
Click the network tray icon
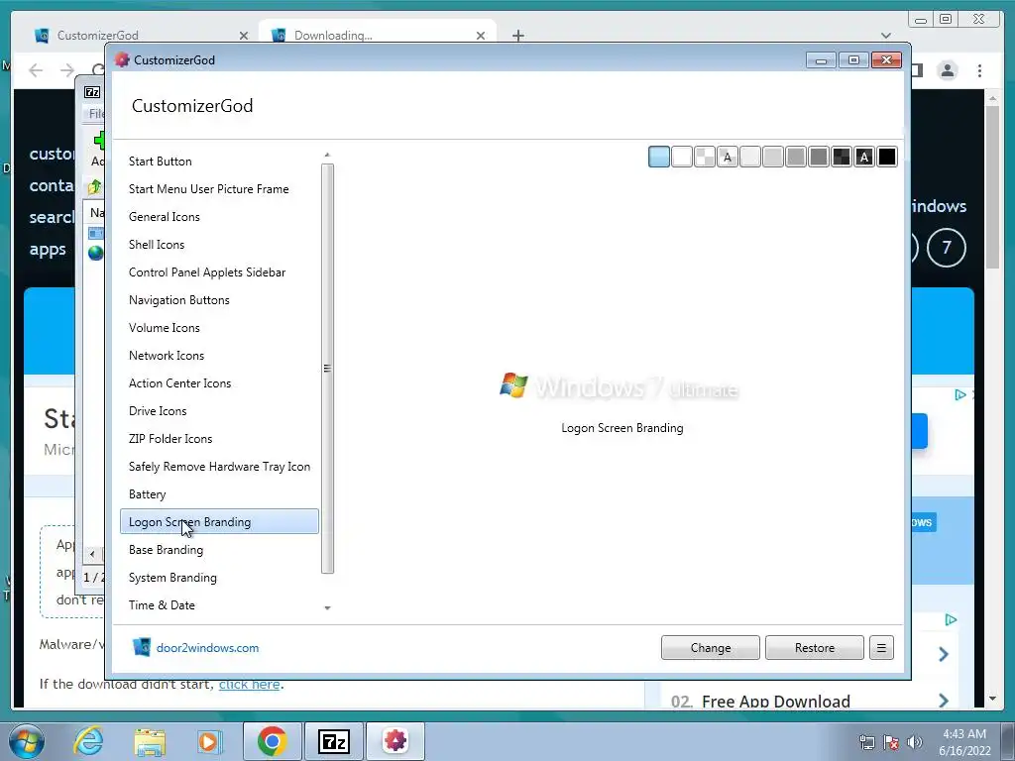(866, 742)
